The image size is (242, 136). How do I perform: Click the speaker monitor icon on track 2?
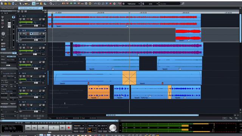click(x=31, y=34)
